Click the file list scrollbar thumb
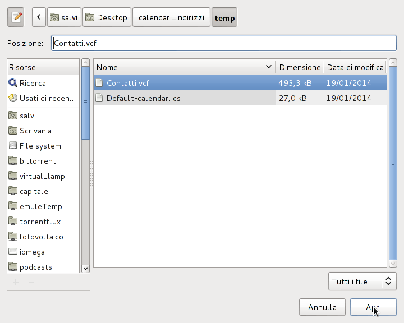The image size is (404, 323). pyautogui.click(x=393, y=163)
